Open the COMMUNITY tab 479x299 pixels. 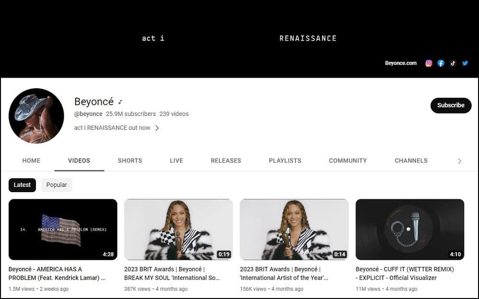click(x=348, y=161)
